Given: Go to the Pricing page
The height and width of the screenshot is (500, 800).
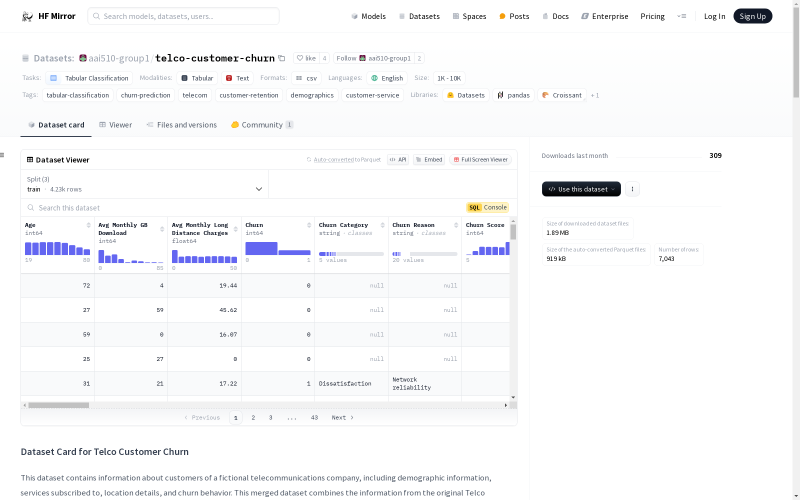Looking at the screenshot, I should click(652, 16).
